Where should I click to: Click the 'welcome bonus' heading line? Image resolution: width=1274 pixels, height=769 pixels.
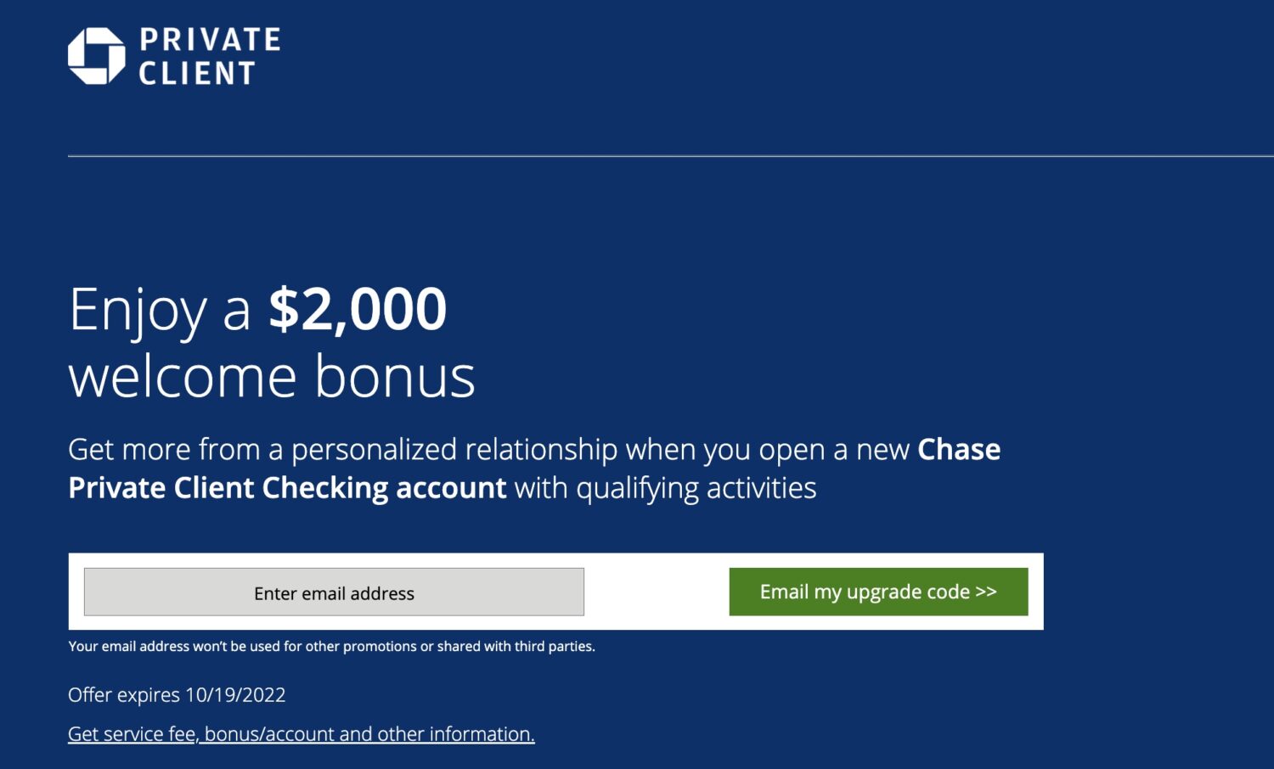pos(272,376)
